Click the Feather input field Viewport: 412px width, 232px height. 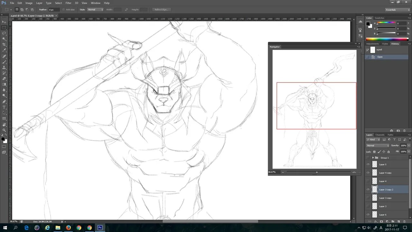55,10
